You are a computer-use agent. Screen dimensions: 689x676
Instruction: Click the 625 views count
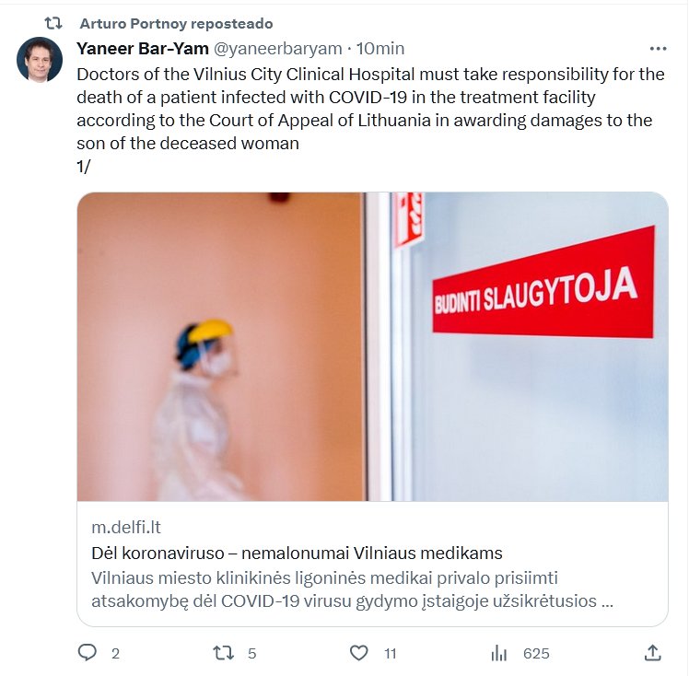536,654
